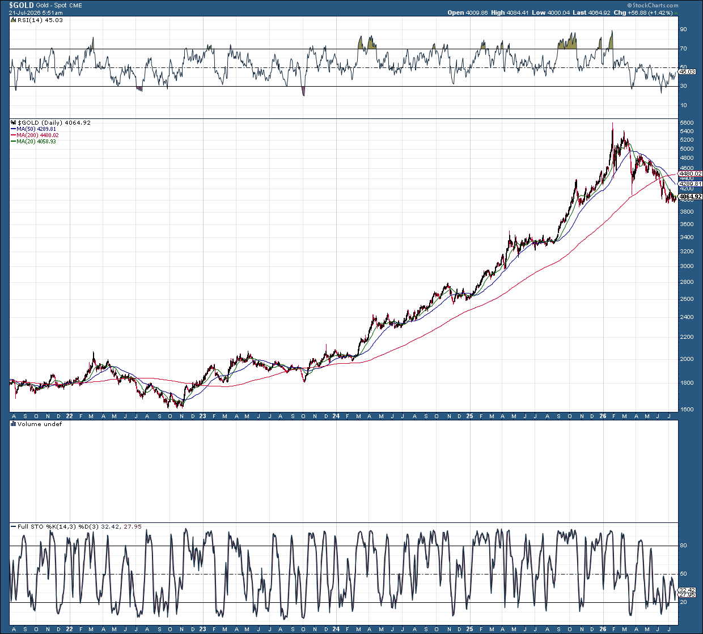Image resolution: width=703 pixels, height=634 pixels.
Task: Click the price axis label 2200
Action: click(x=686, y=337)
